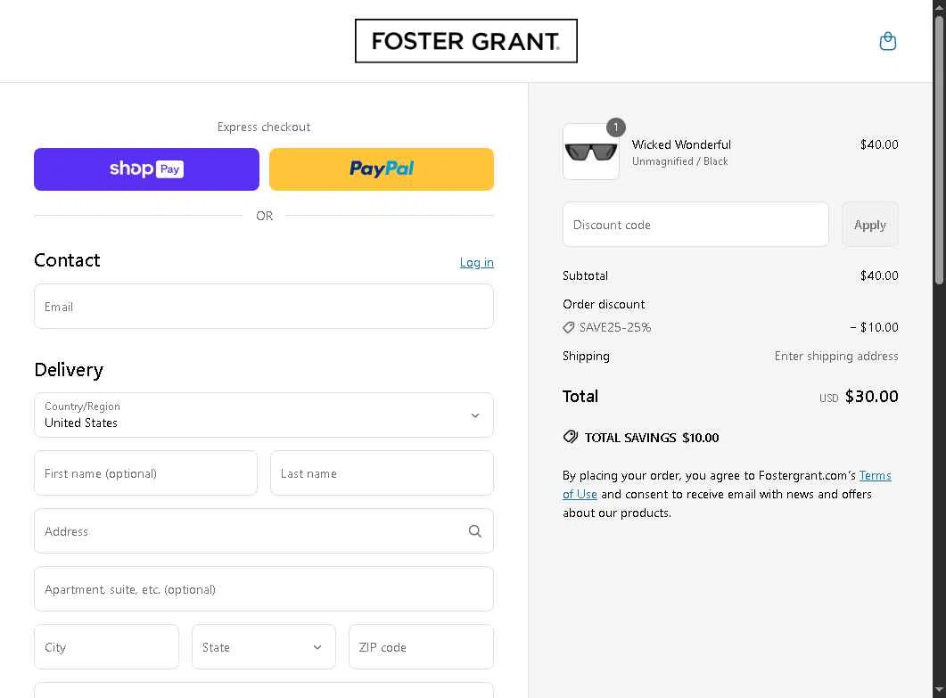This screenshot has height=698, width=946.
Task: Click the SAVE25 discount tag icon
Action: pyautogui.click(x=569, y=328)
